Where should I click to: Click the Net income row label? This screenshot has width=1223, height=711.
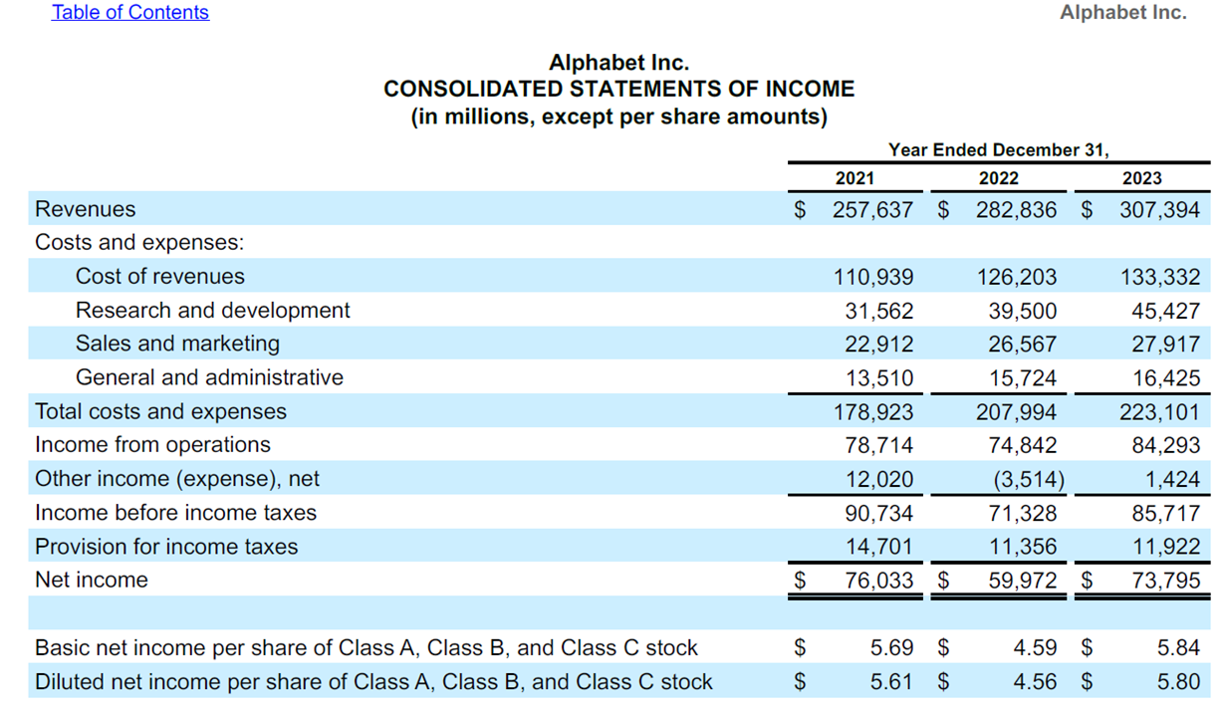[x=92, y=580]
